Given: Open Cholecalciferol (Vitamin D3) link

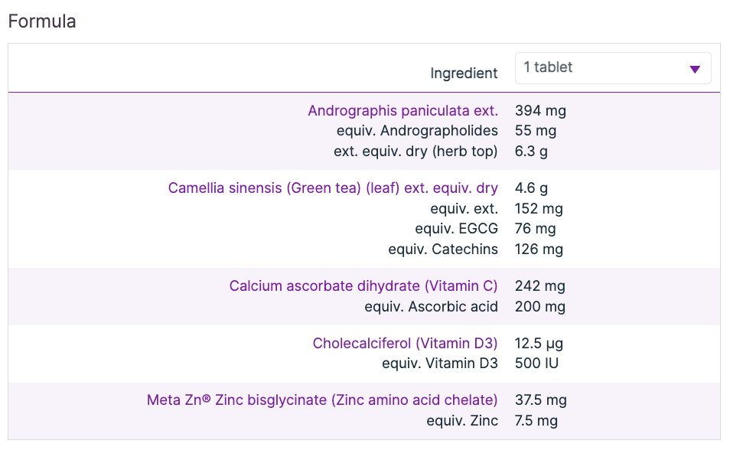Looking at the screenshot, I should (405, 343).
